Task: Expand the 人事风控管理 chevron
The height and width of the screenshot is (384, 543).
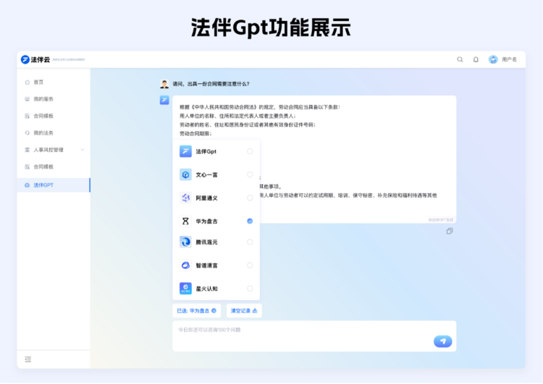Action: (x=83, y=150)
